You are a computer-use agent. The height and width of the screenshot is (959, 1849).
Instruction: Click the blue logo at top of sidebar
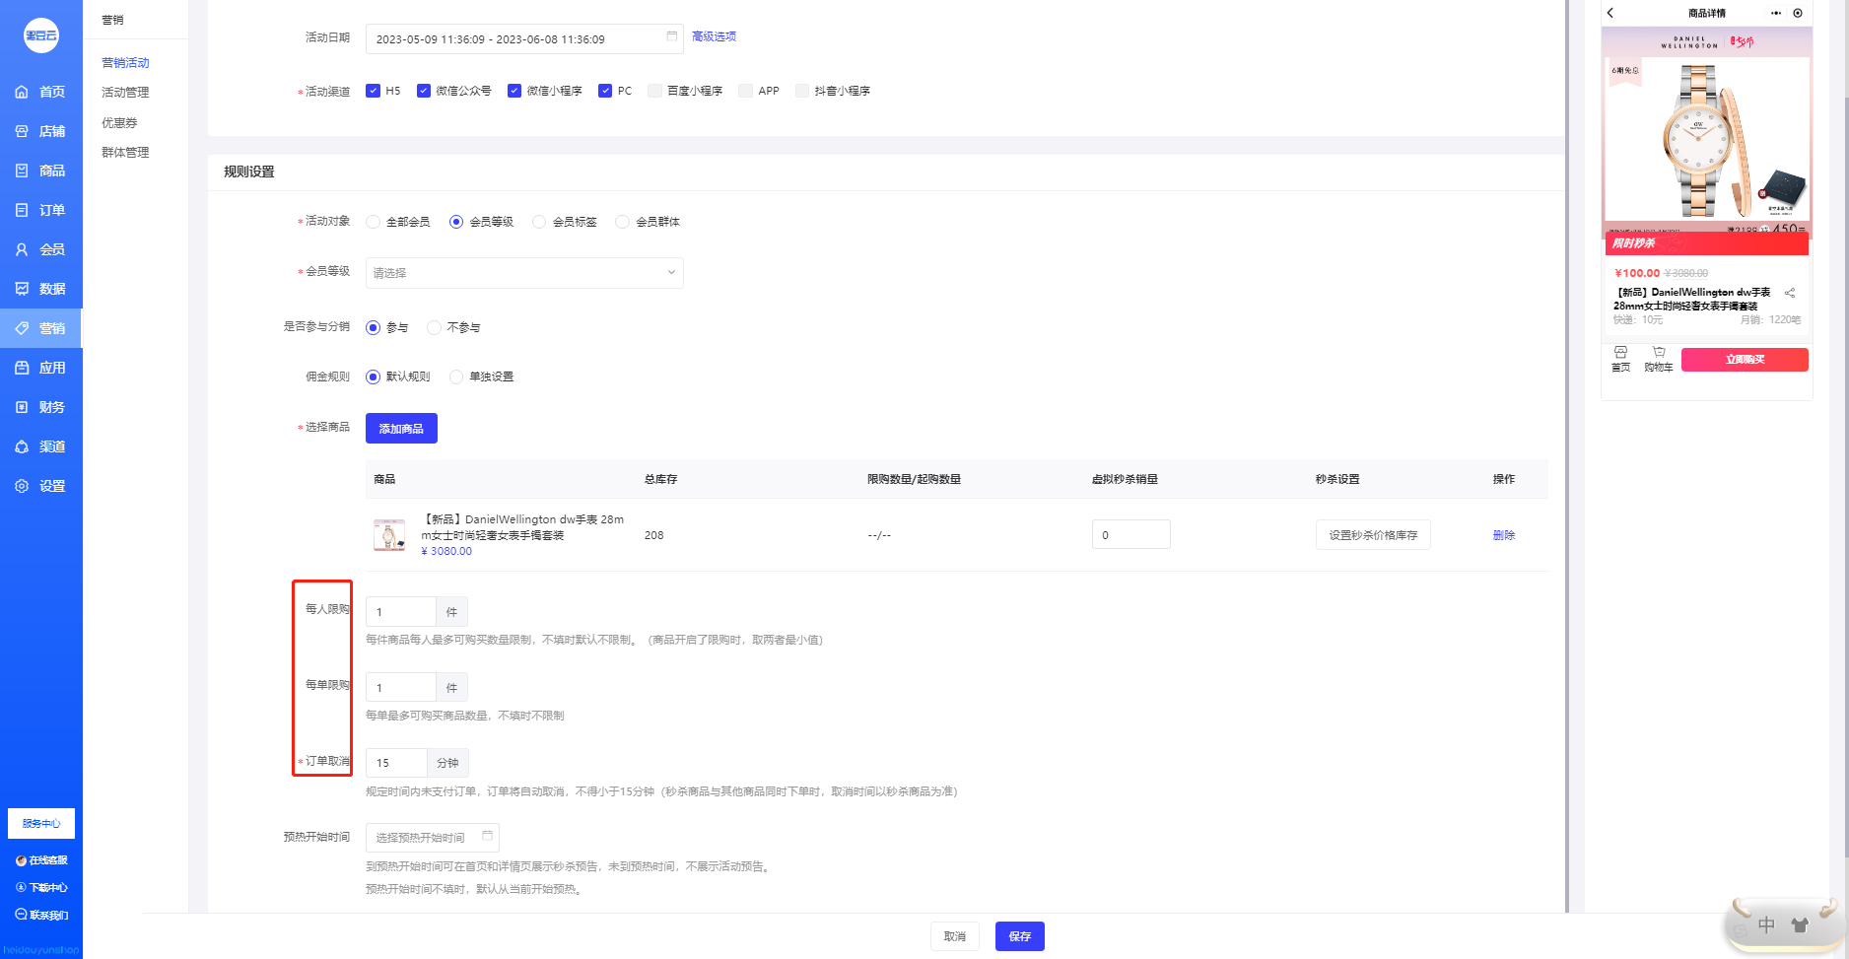coord(41,35)
